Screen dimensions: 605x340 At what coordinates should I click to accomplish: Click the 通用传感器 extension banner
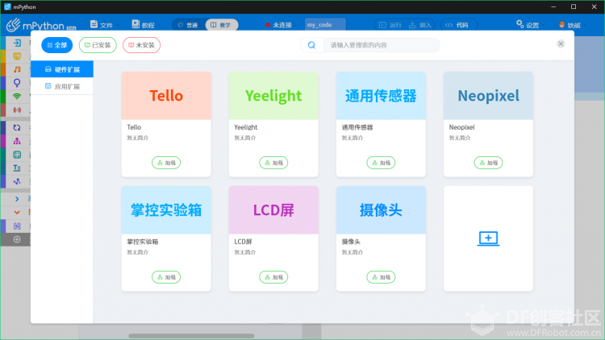click(x=381, y=96)
